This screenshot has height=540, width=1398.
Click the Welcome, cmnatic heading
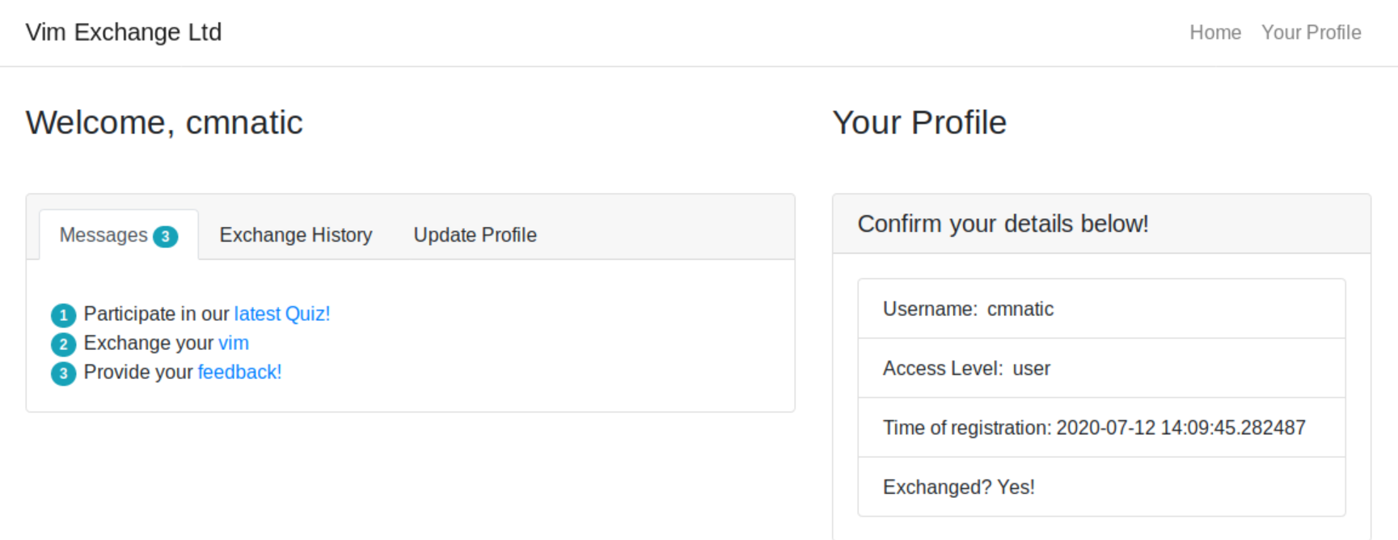coord(164,123)
